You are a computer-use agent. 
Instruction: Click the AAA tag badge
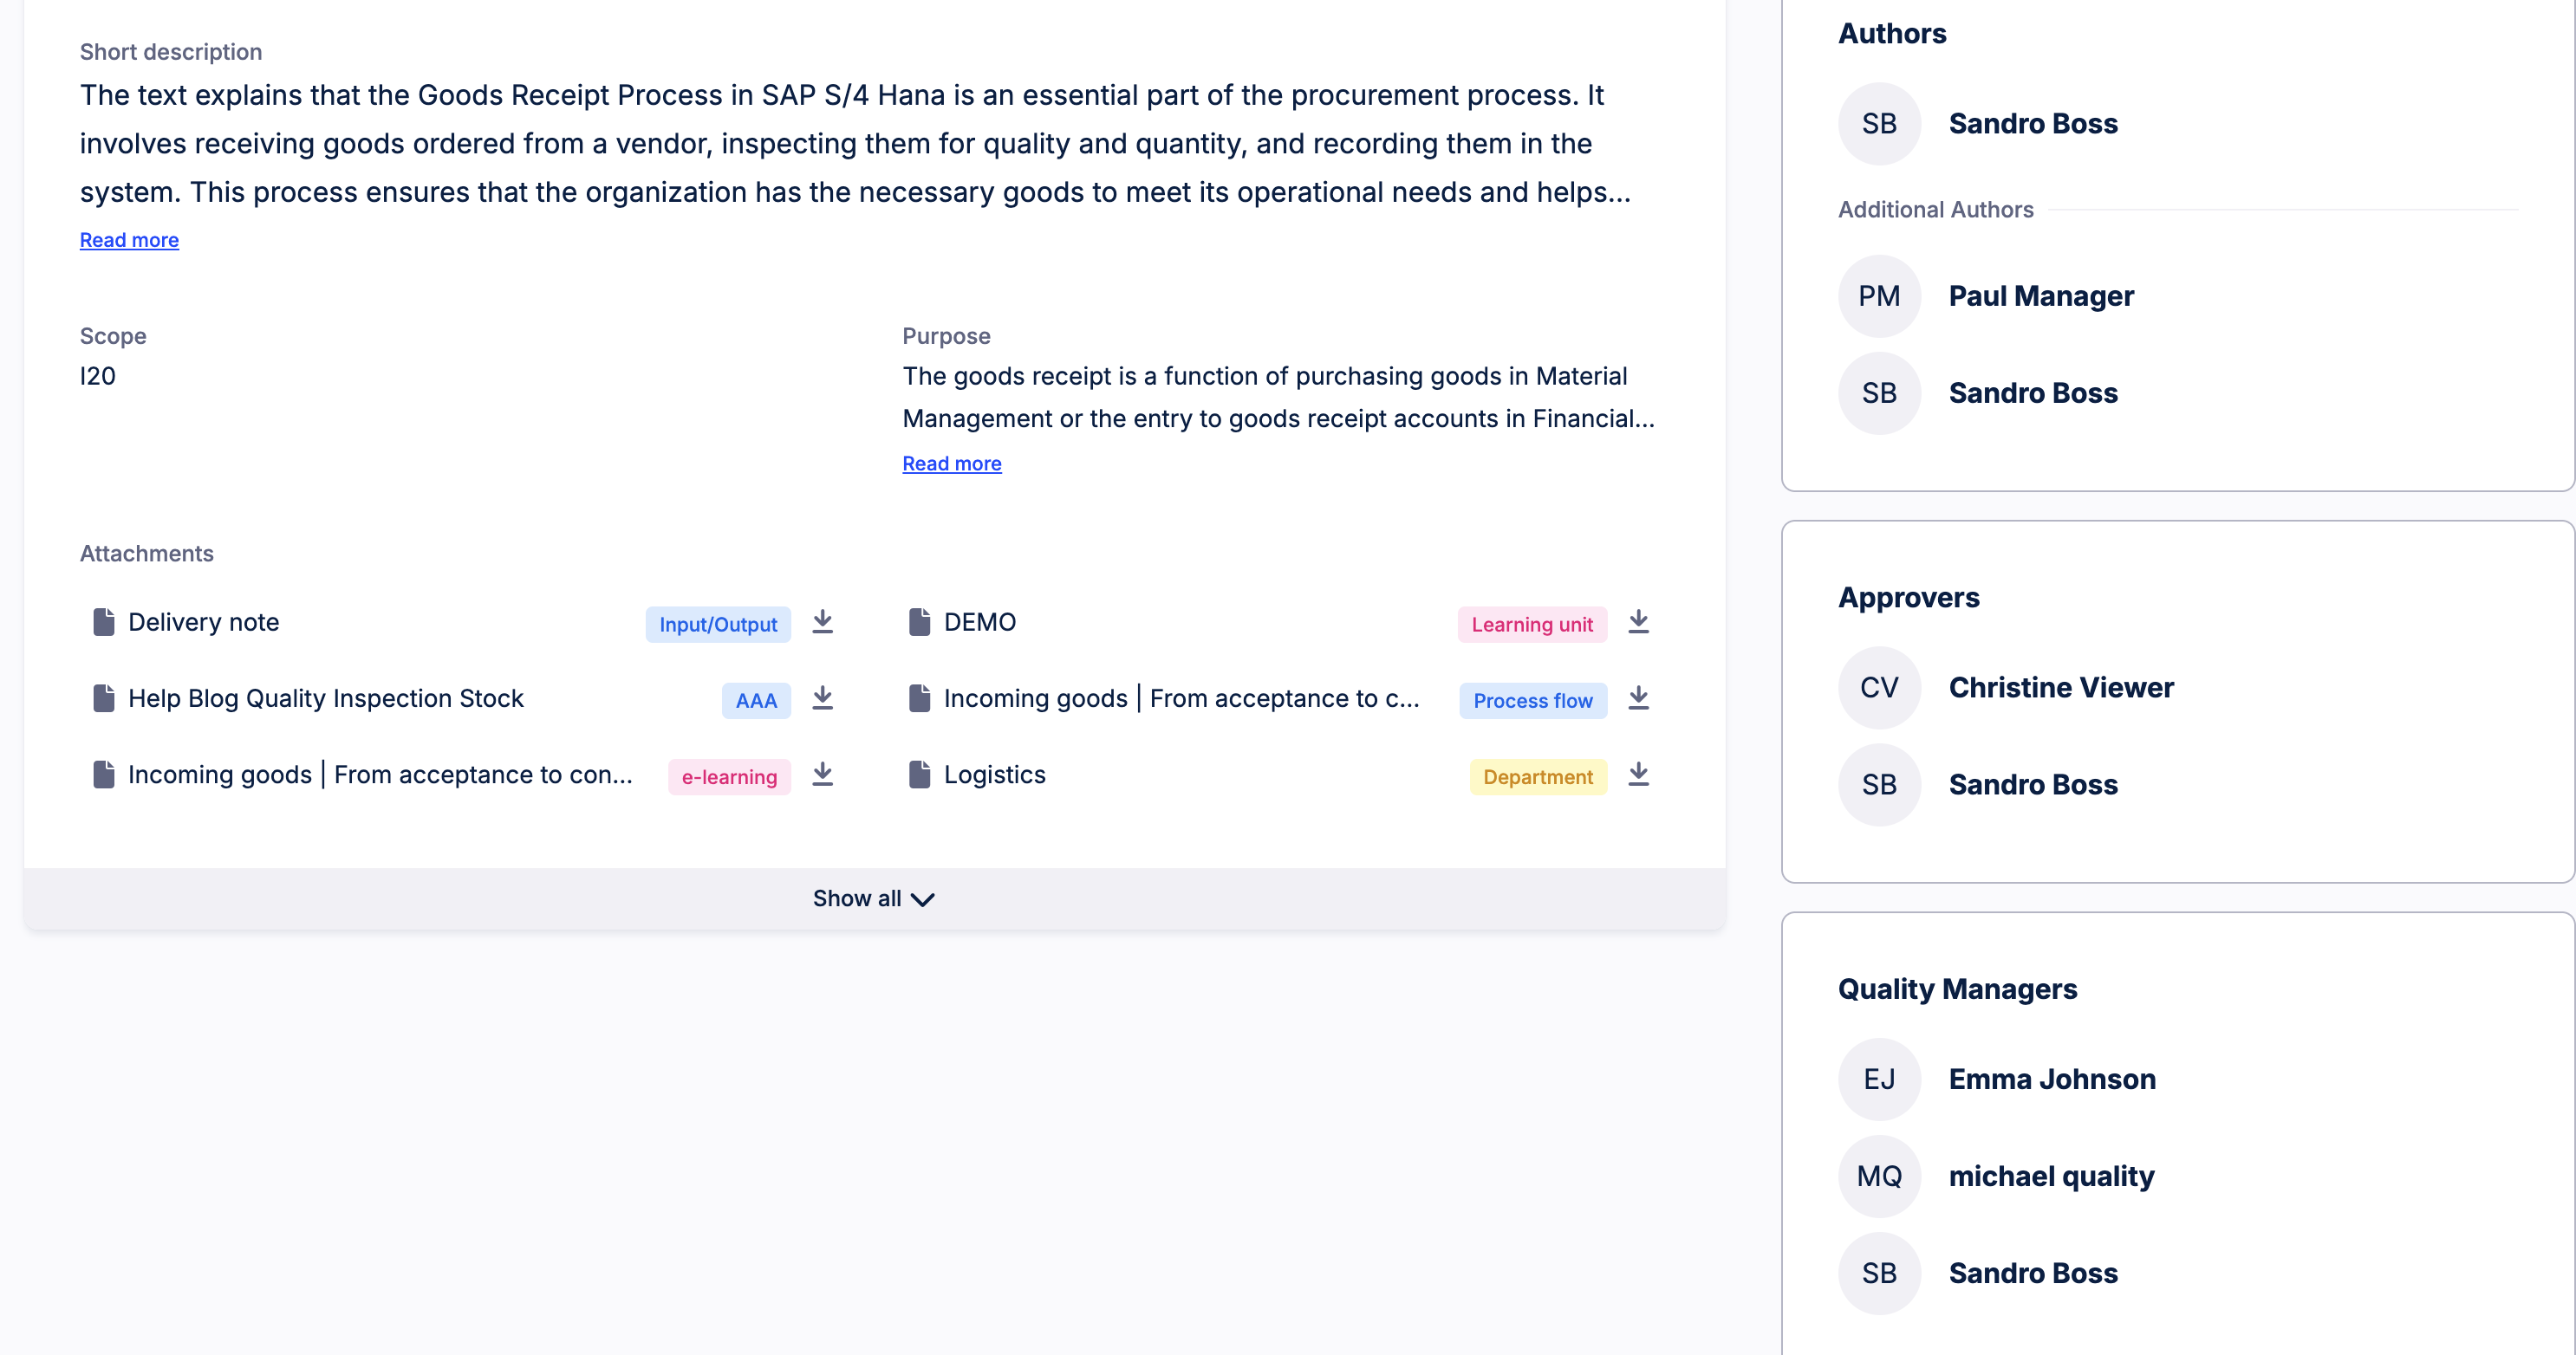(756, 701)
